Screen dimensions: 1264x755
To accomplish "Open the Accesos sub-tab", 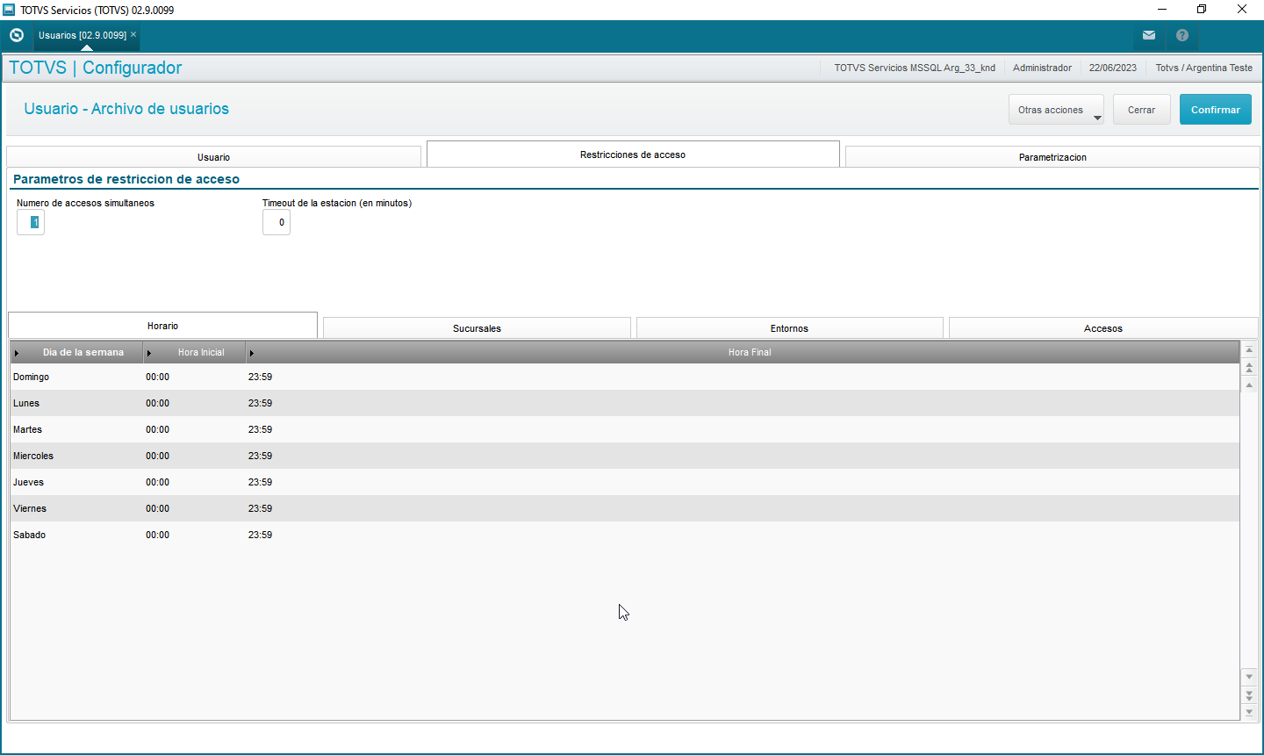I will (x=1103, y=328).
